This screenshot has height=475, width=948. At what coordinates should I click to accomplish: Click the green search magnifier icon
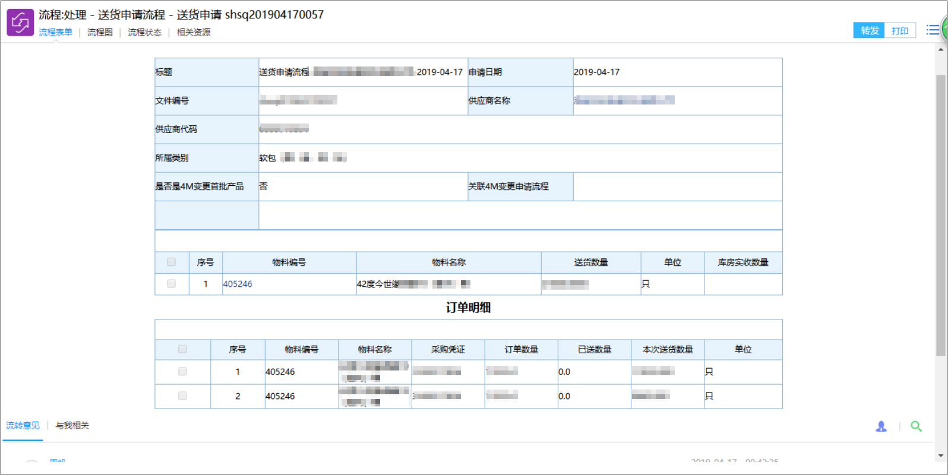(x=916, y=426)
